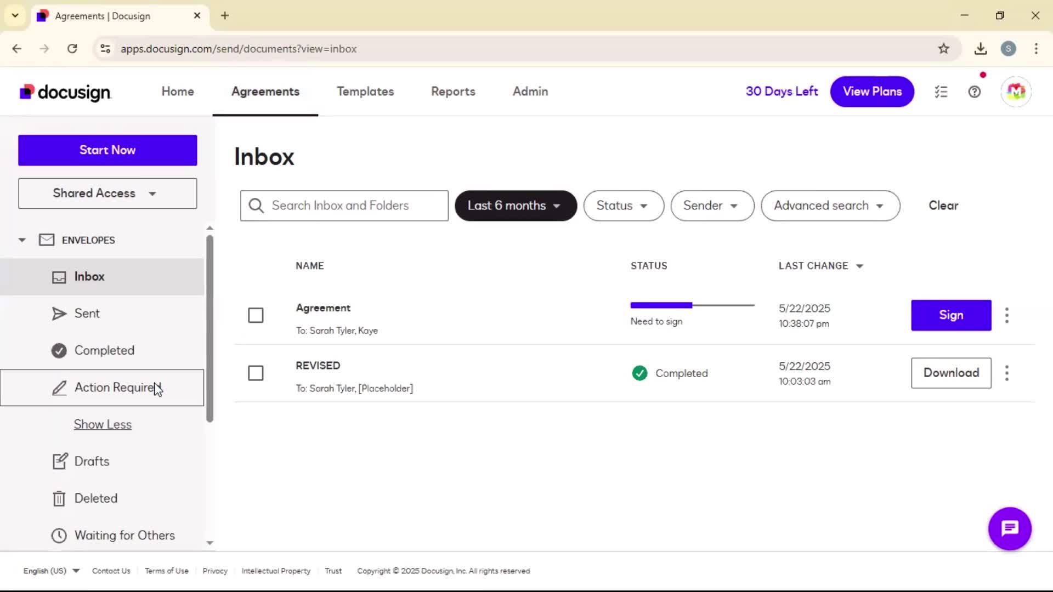The height and width of the screenshot is (592, 1053).
Task: Open more options for Agreement row
Action: [1006, 315]
